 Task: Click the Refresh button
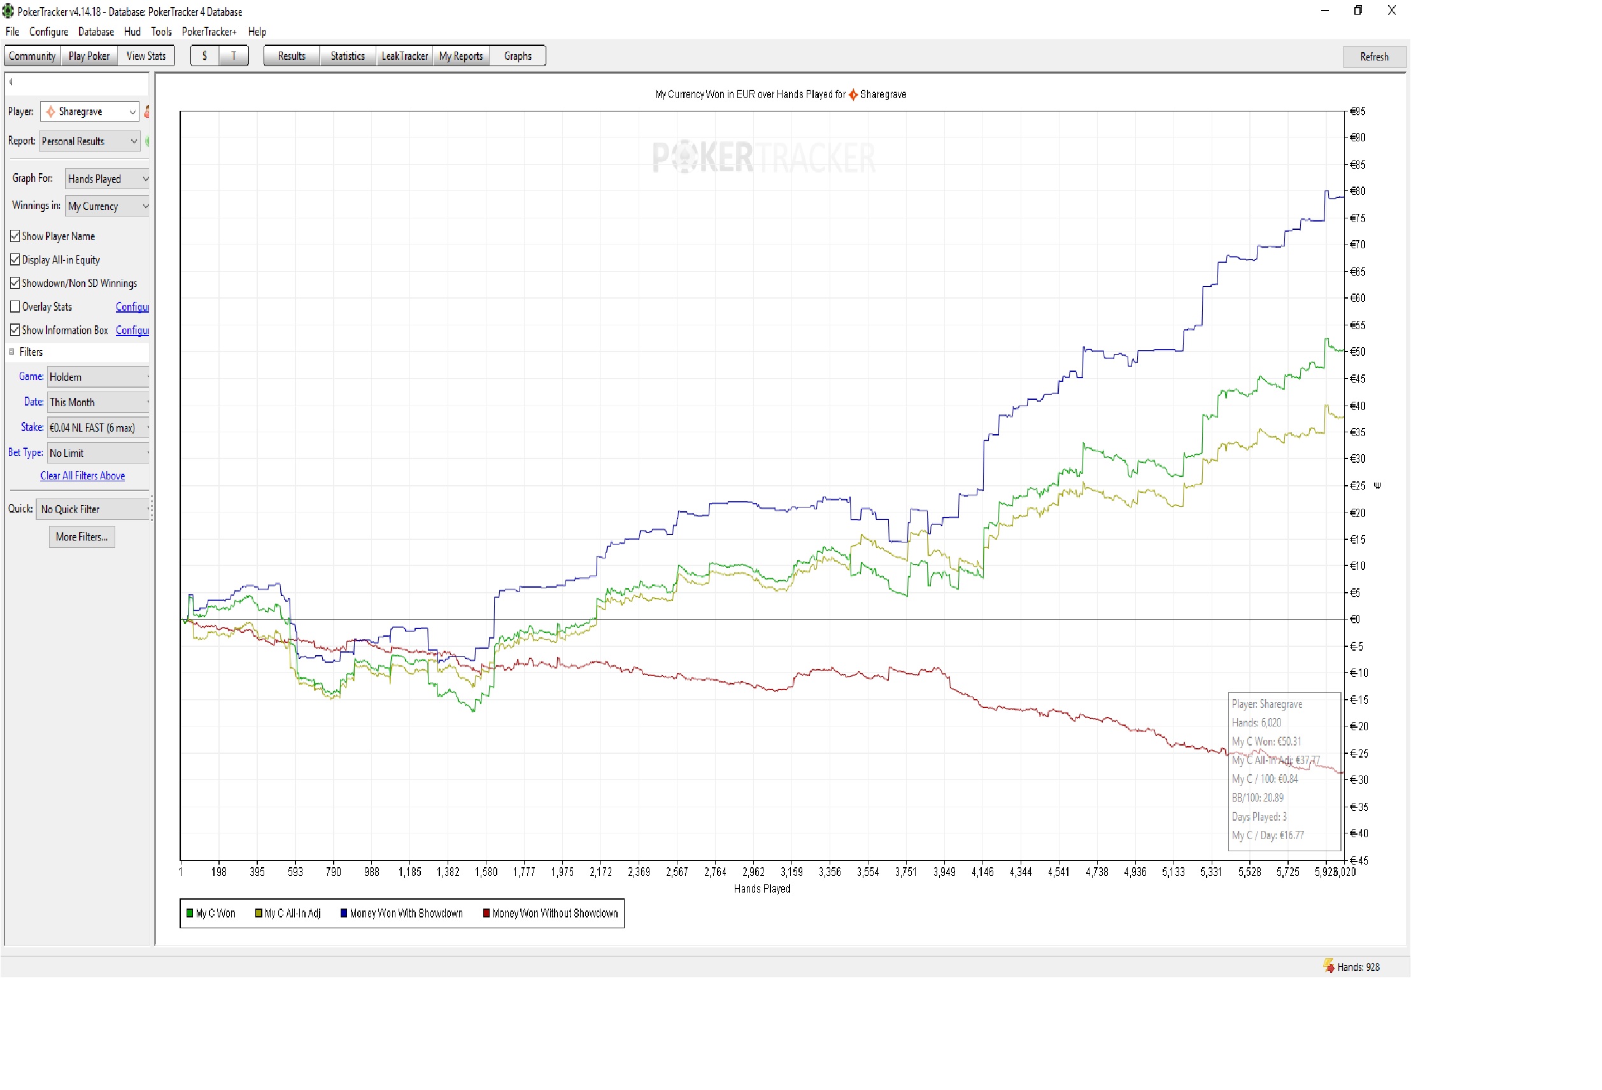click(x=1375, y=57)
